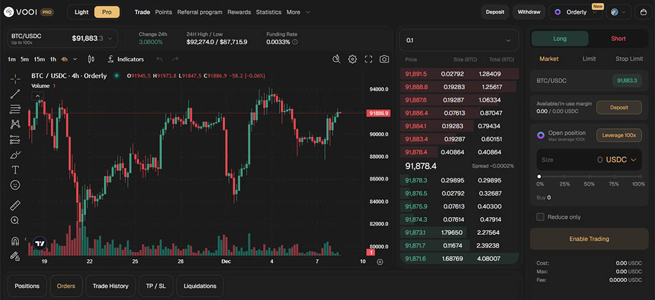Image resolution: width=655 pixels, height=300 pixels.
Task: Enable the Reduce only checkbox
Action: click(x=541, y=217)
